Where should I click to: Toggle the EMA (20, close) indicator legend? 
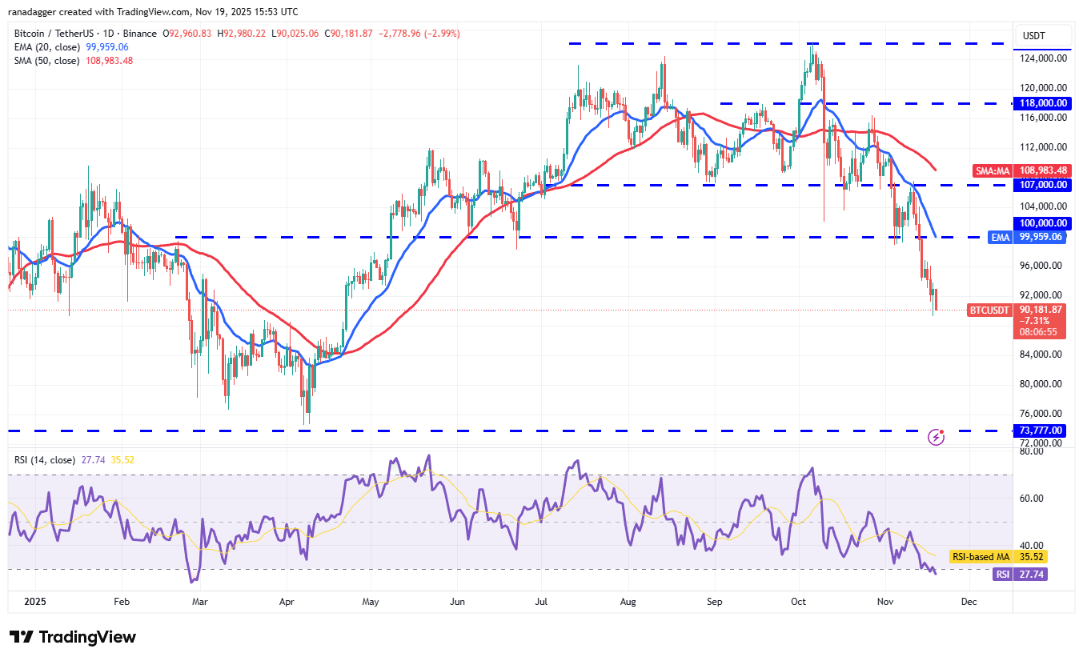click(x=48, y=47)
